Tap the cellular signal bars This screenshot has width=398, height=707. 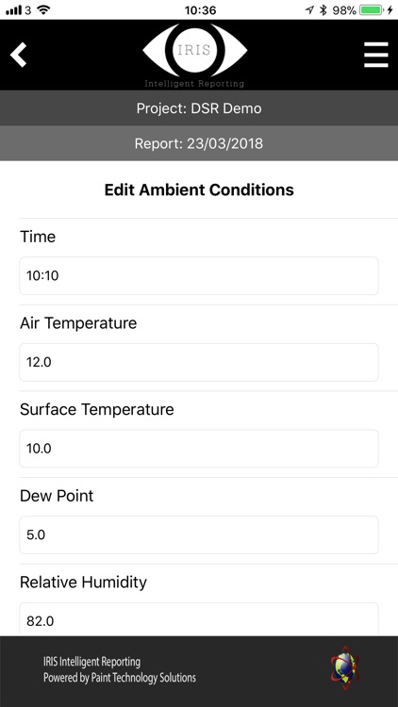[x=13, y=10]
